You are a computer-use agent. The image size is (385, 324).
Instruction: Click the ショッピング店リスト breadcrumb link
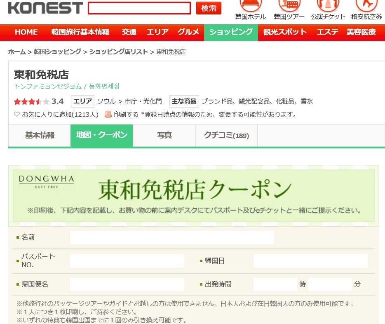[118, 52]
